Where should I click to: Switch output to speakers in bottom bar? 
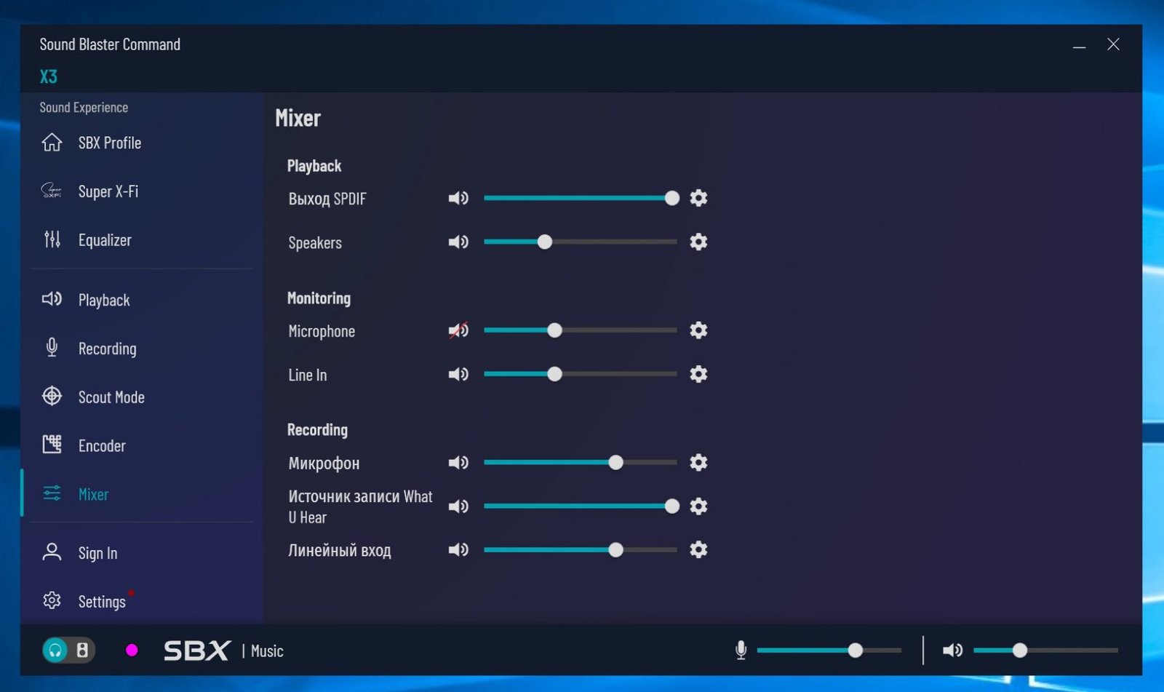82,650
